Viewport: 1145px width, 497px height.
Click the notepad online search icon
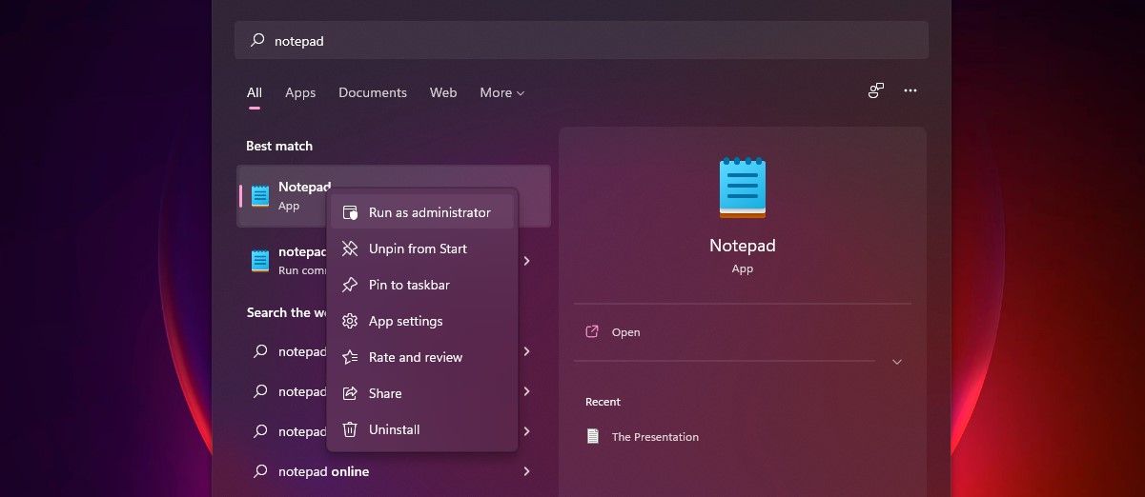260,471
